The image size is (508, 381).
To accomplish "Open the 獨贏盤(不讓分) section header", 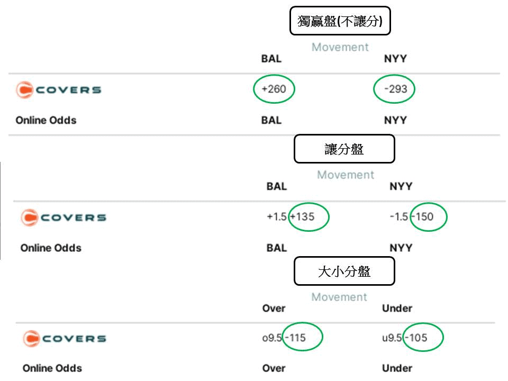I will [341, 20].
